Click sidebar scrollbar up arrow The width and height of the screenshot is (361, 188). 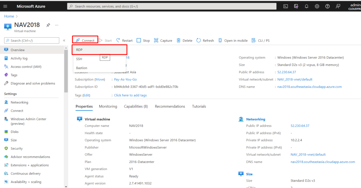(66, 48)
